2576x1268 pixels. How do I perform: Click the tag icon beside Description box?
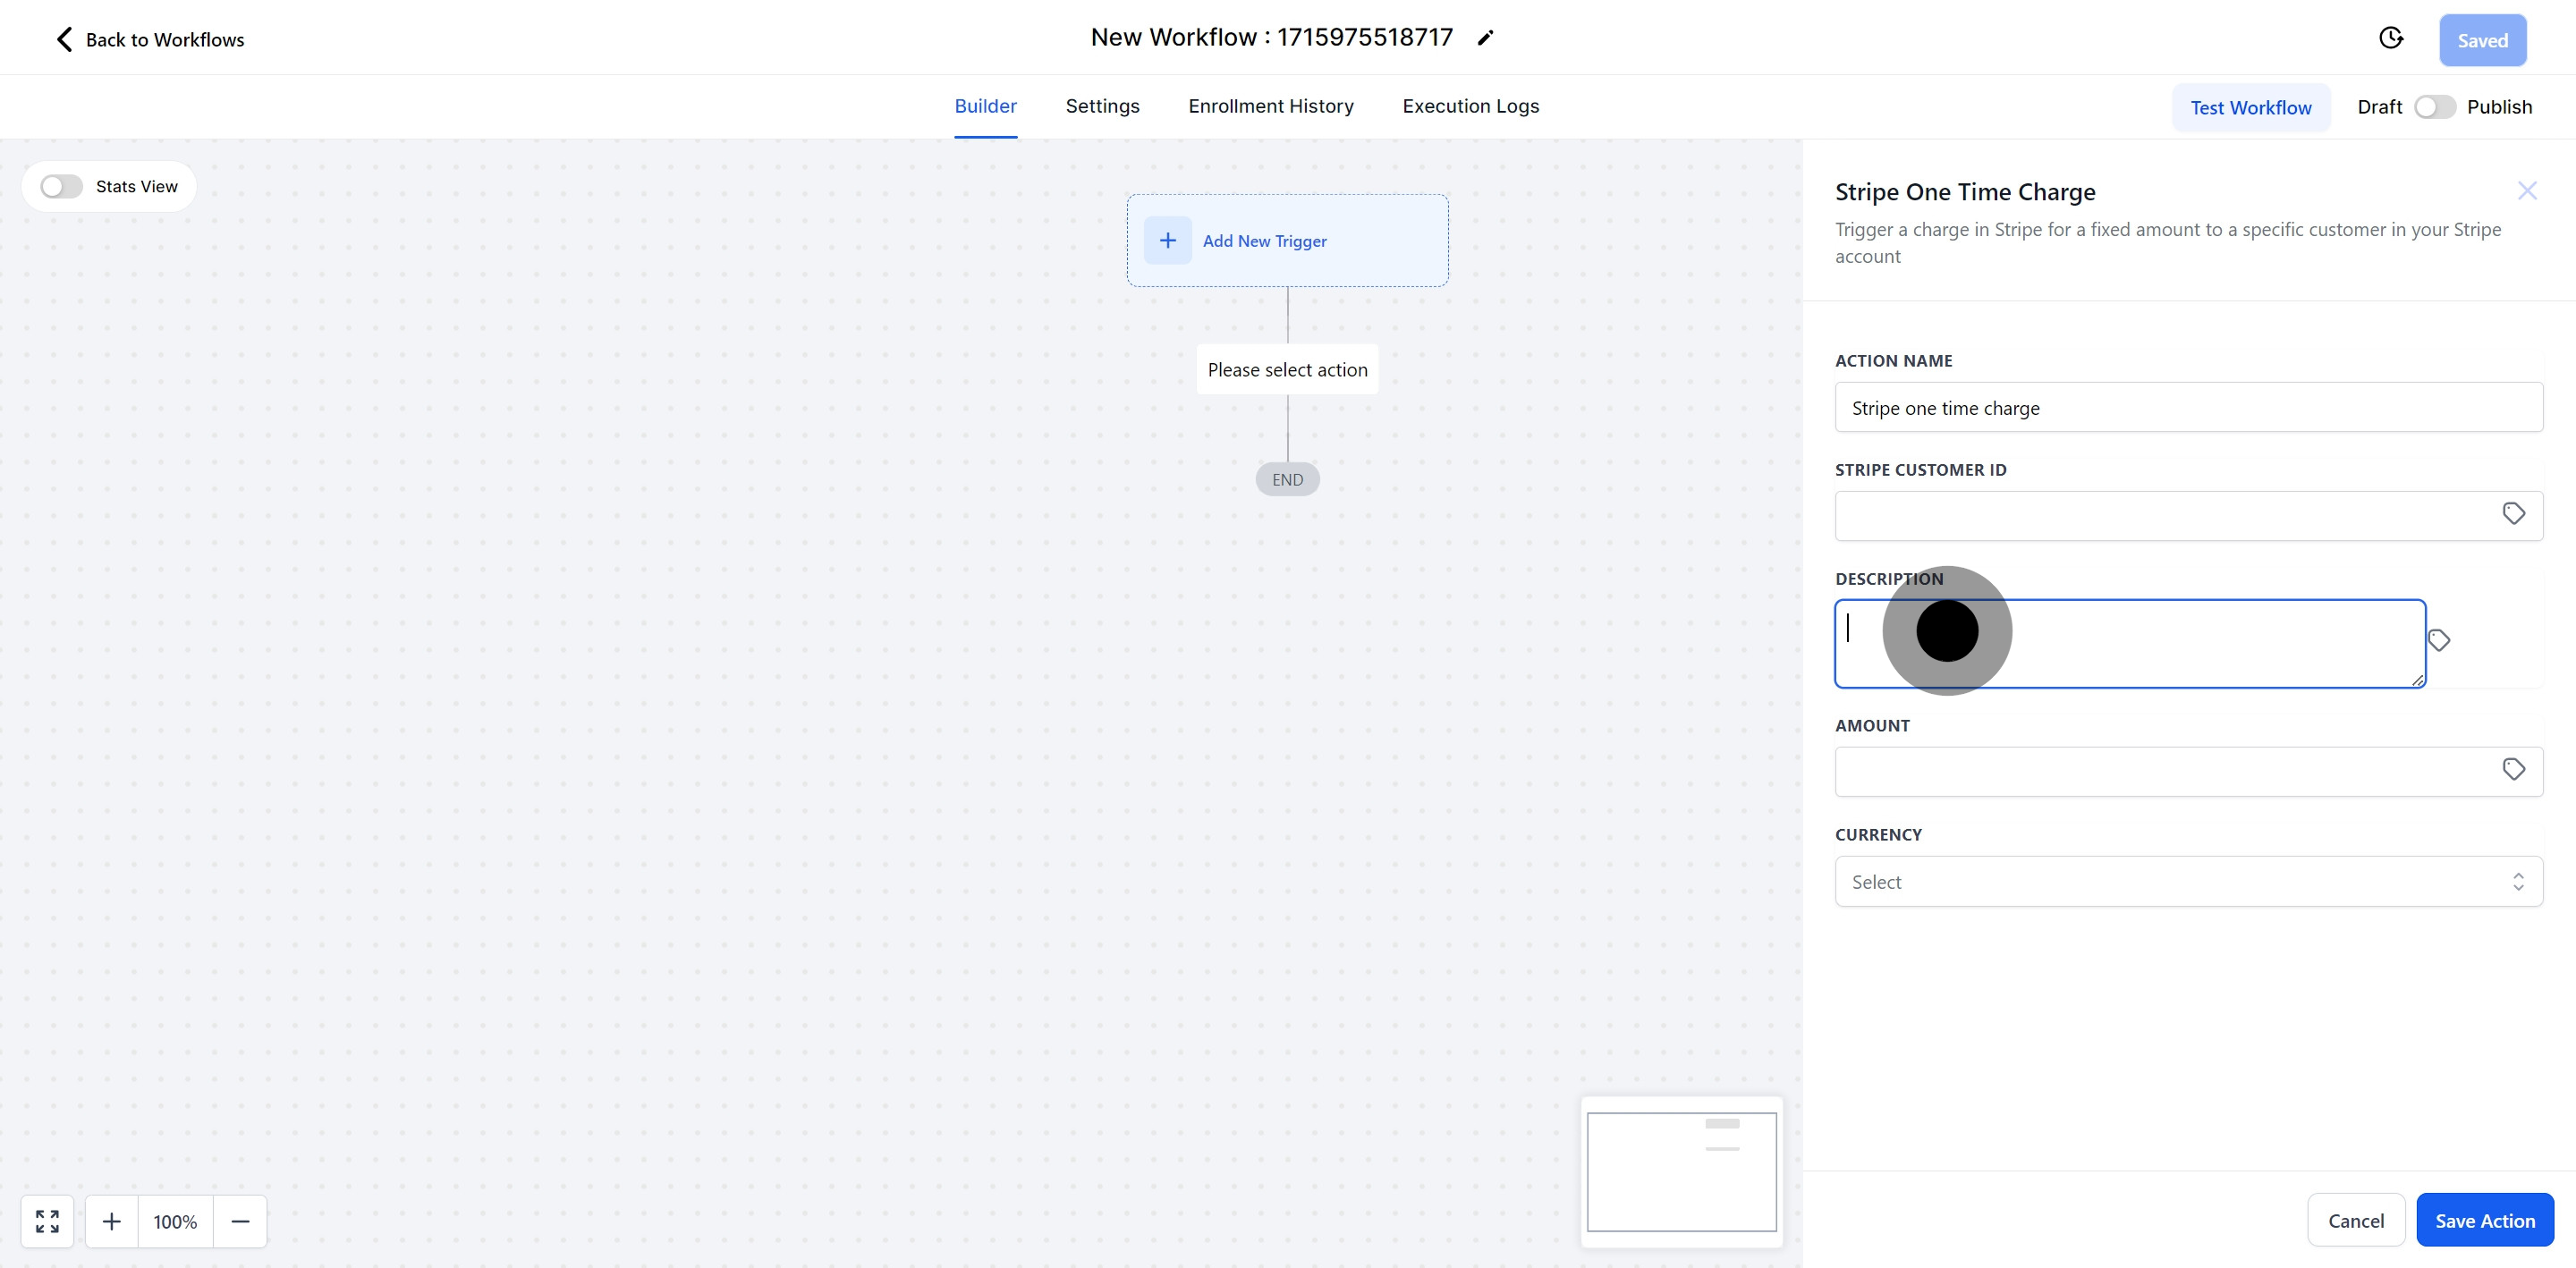tap(2439, 640)
